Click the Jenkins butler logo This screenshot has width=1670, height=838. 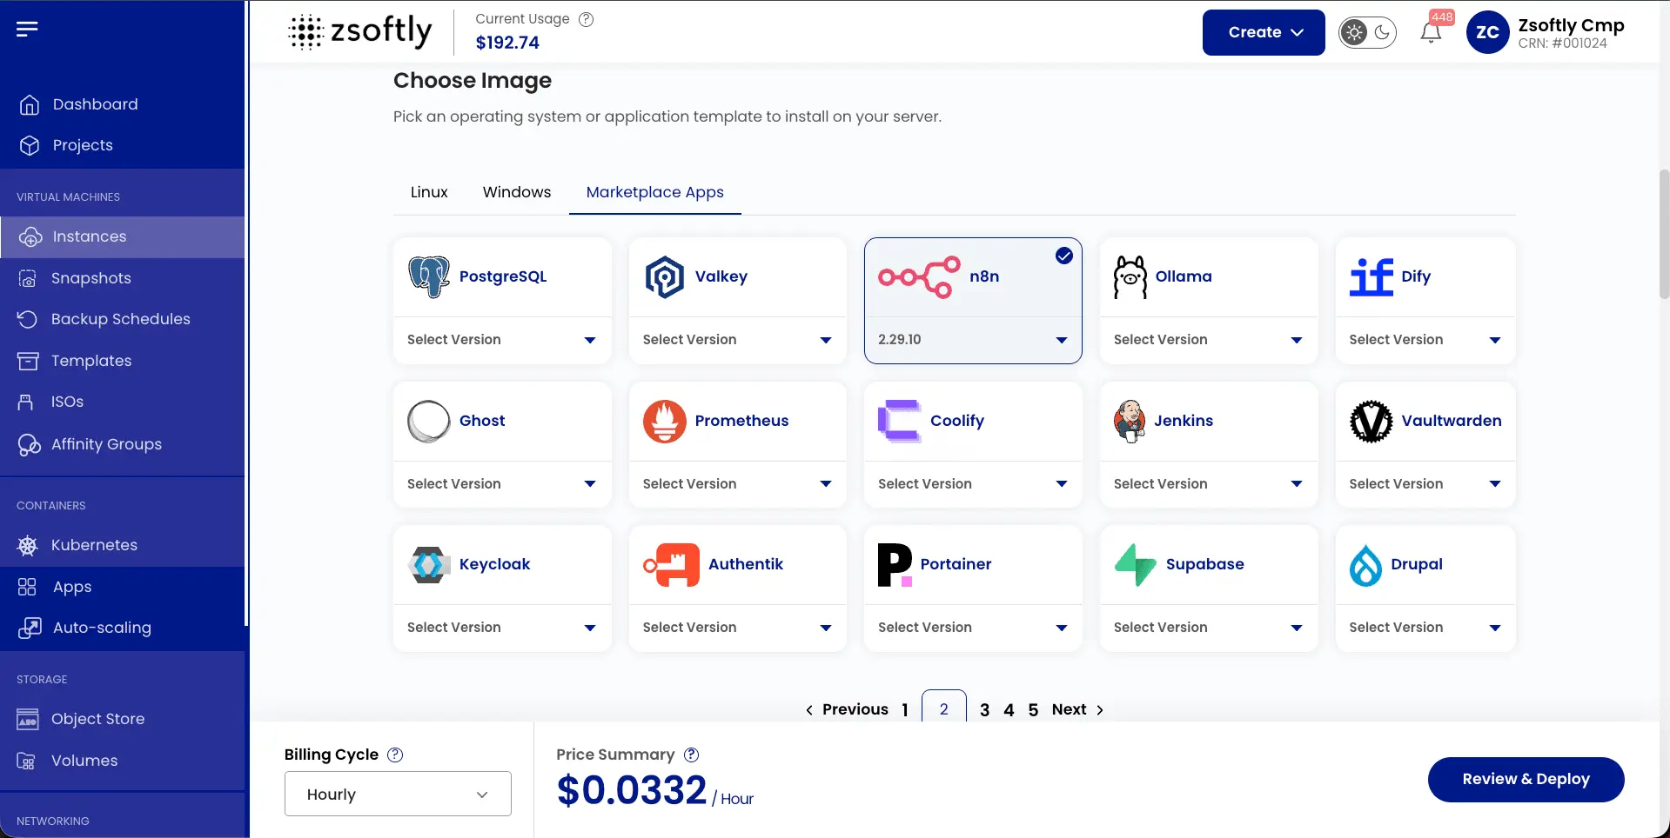[x=1130, y=421]
